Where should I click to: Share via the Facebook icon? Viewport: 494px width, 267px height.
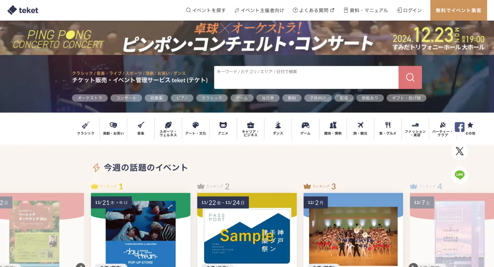click(459, 127)
